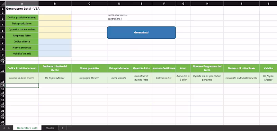Click cell 'Data inserita'

pyautogui.click(x=119, y=78)
